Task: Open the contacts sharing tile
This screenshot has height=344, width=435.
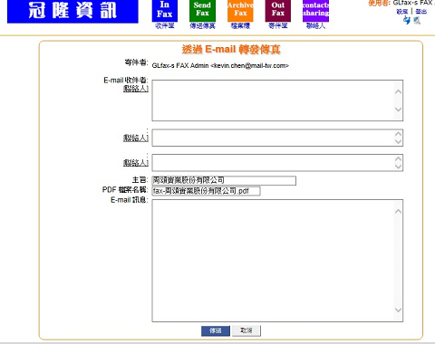Action: (x=315, y=11)
